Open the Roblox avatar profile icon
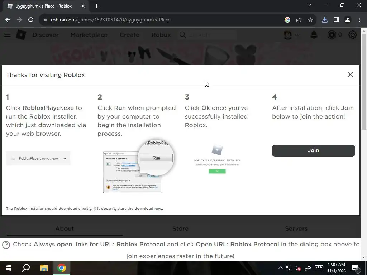 [288, 35]
